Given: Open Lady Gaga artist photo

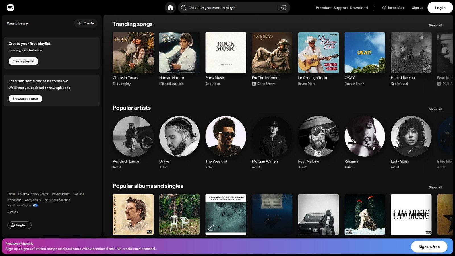Looking at the screenshot, I should point(411,136).
